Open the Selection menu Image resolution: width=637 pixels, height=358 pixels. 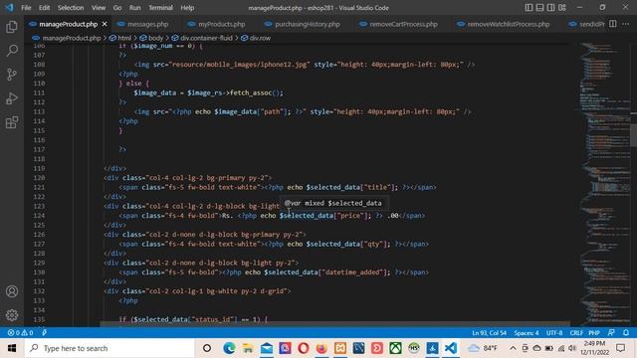(x=71, y=8)
